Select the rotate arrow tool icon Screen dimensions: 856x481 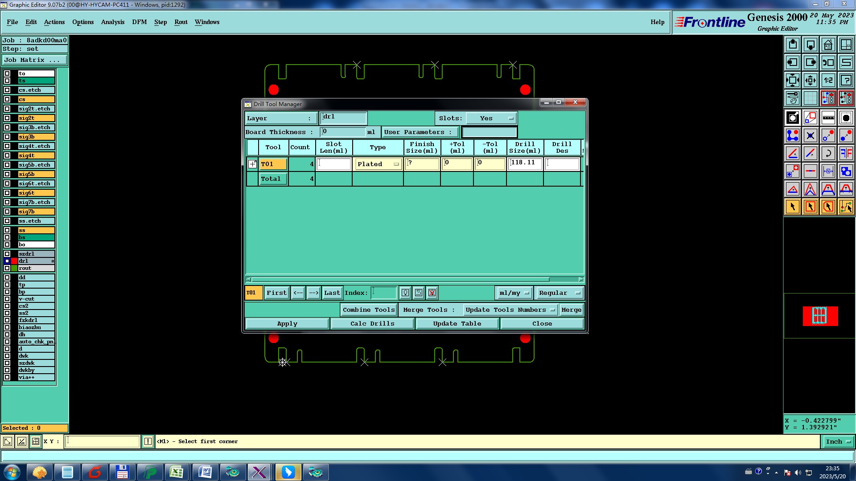click(828, 153)
